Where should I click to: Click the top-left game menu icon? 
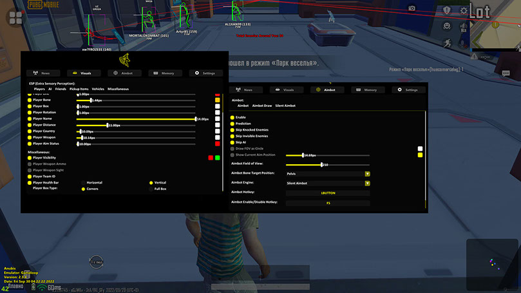15,18
